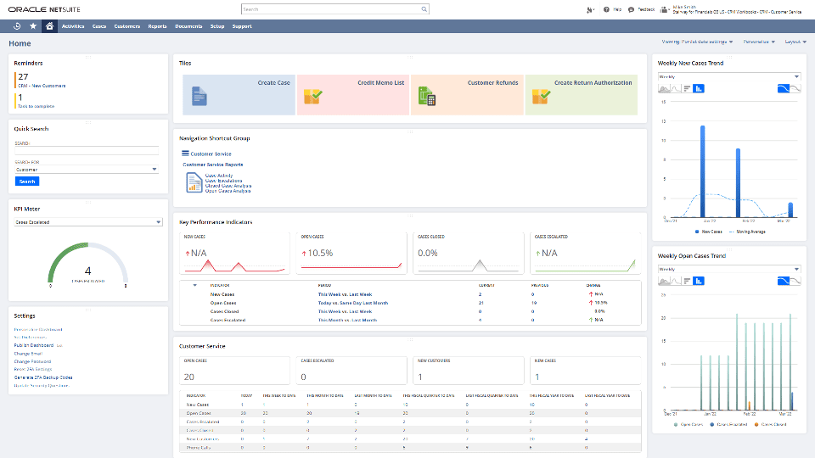Collapse the KPI indicator table arrow
The height and width of the screenshot is (458, 815).
(195, 285)
